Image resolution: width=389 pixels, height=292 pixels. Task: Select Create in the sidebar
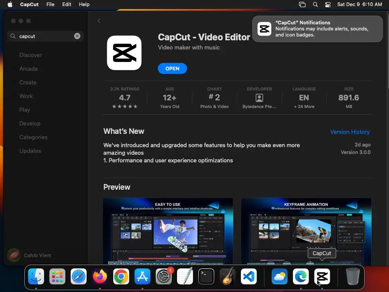click(x=28, y=83)
